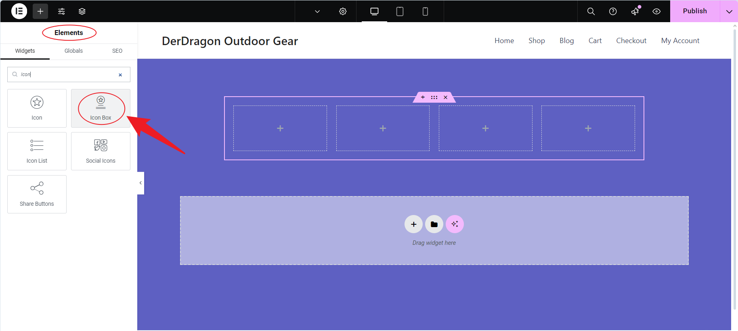Open the Finder search icon

tap(591, 11)
